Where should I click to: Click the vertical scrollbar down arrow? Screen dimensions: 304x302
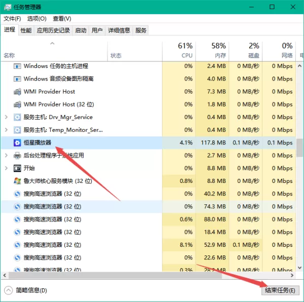pos(300,268)
